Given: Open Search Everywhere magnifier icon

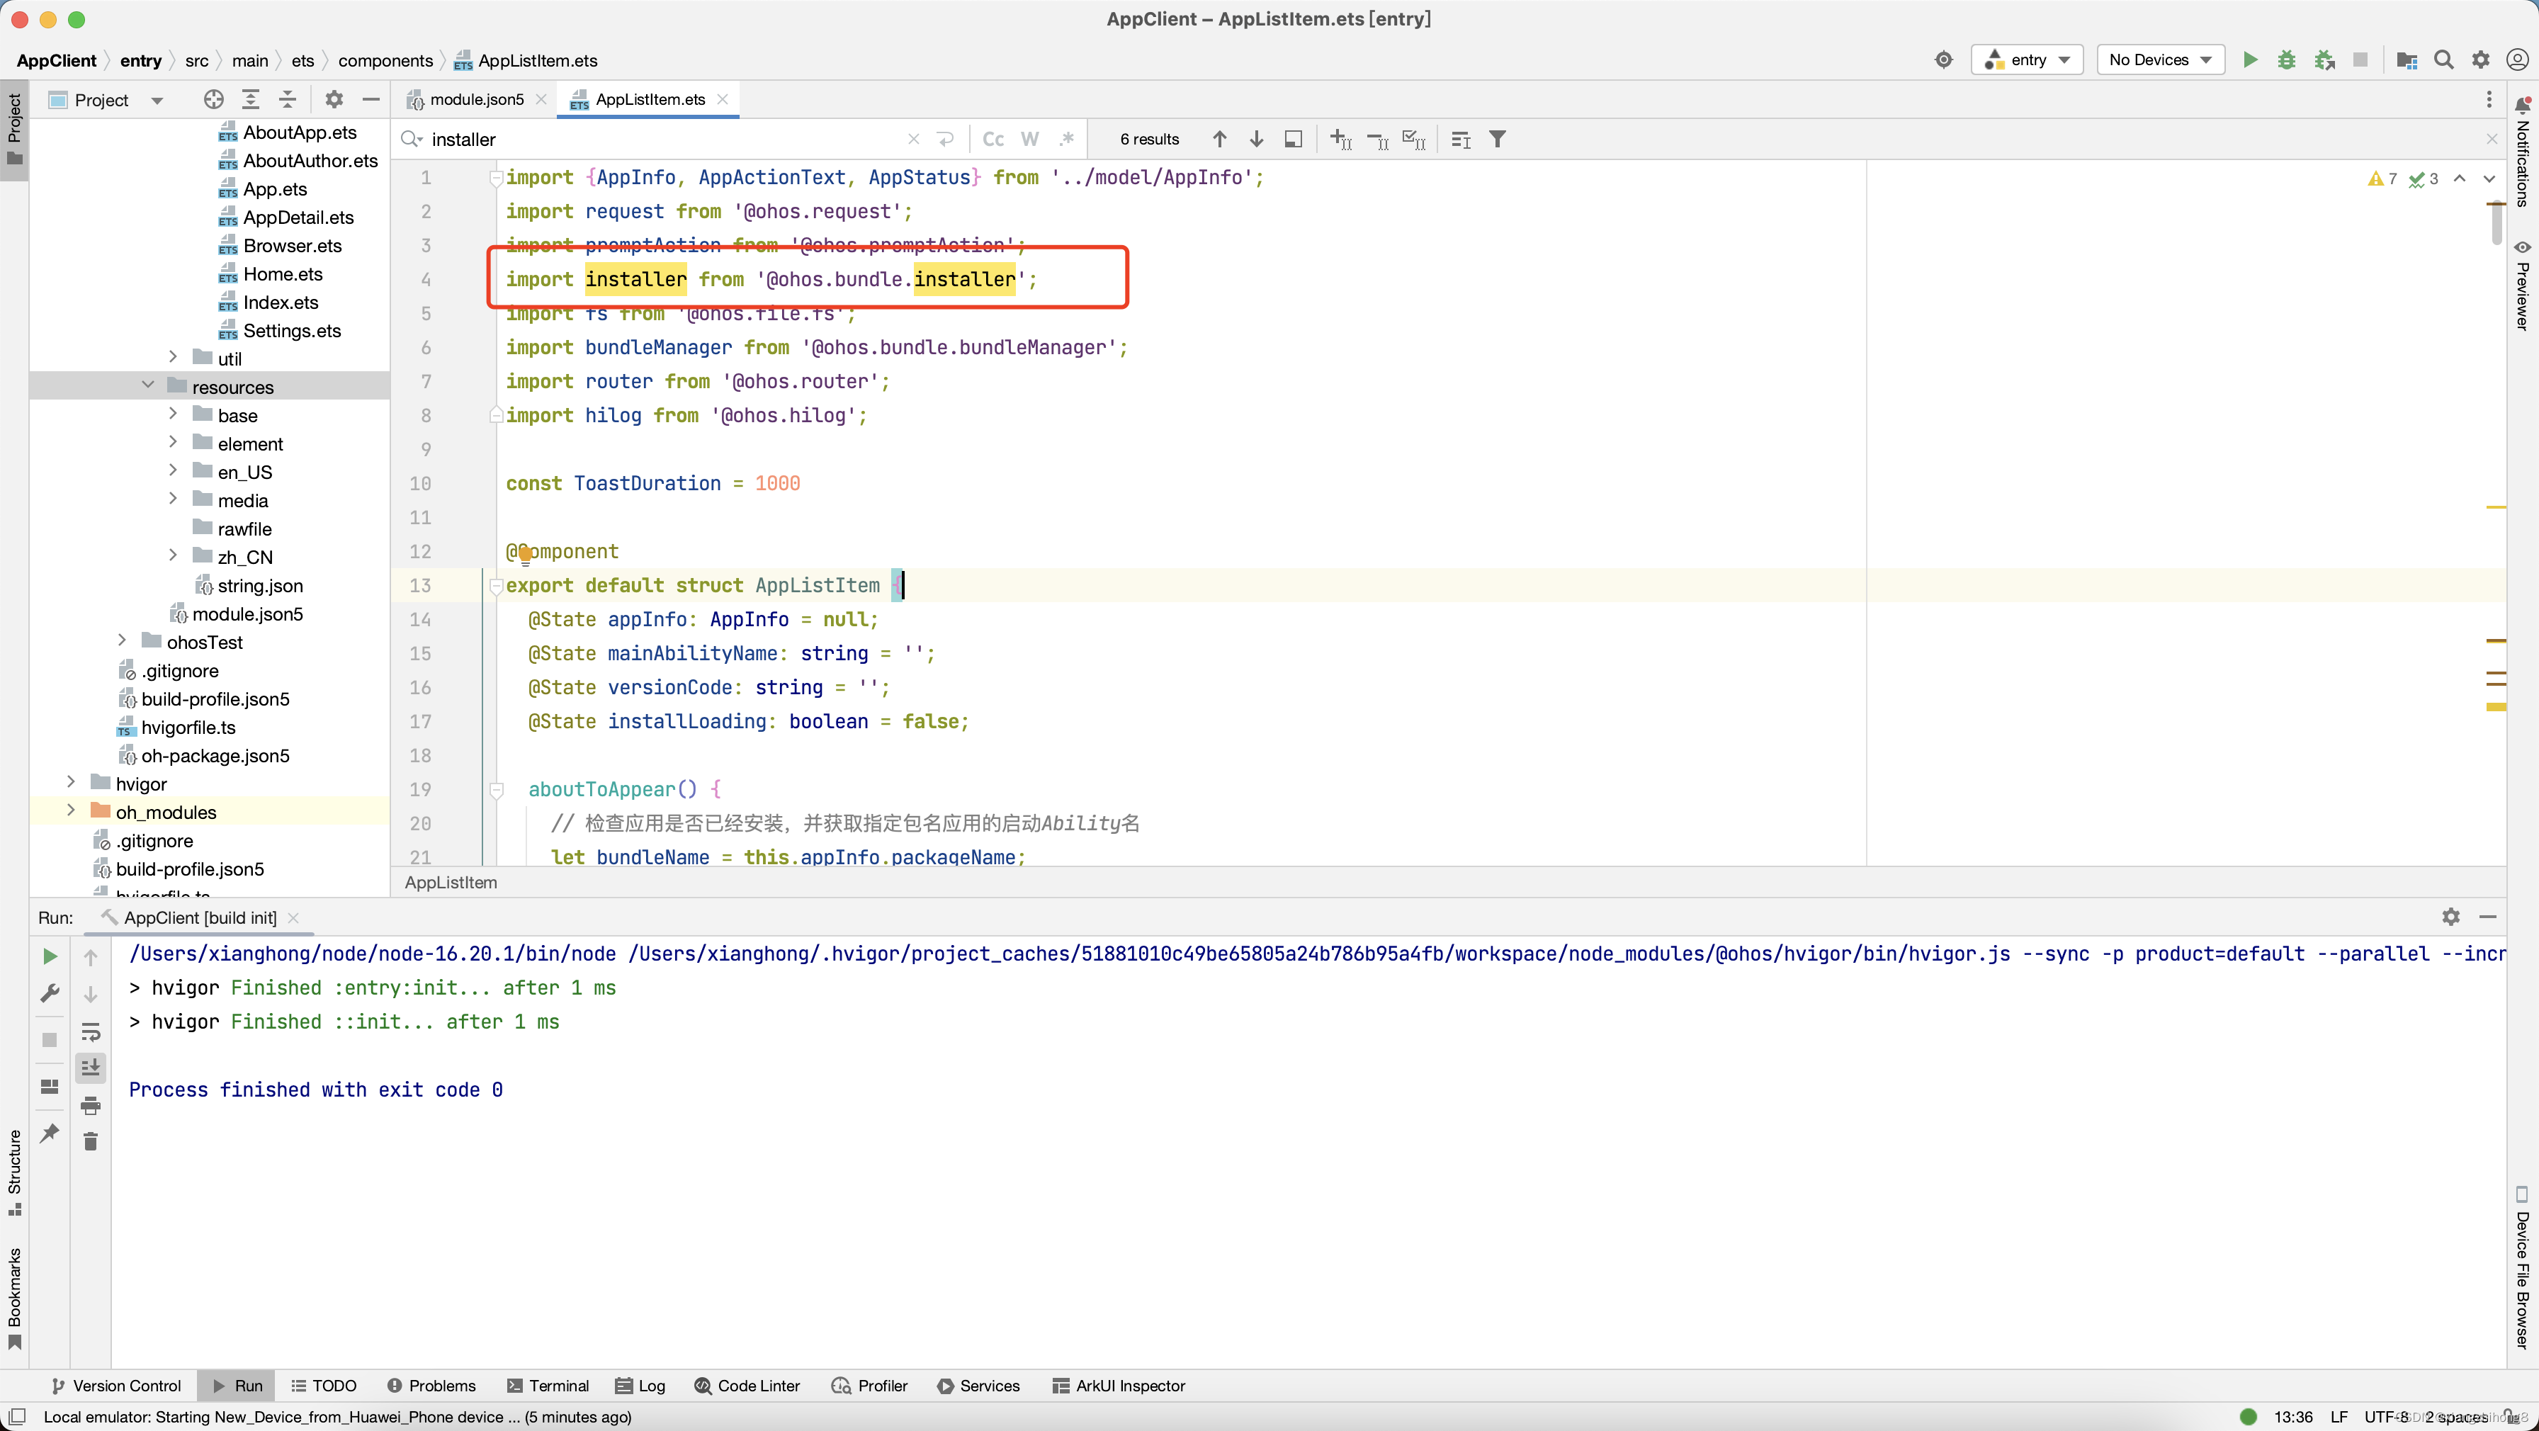Looking at the screenshot, I should tap(2443, 60).
